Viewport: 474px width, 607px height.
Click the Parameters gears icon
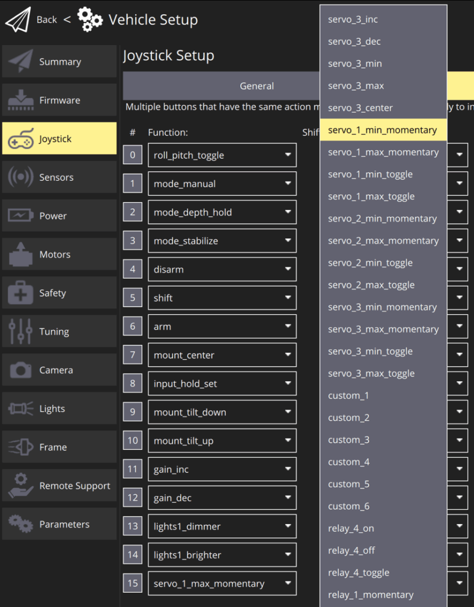click(21, 524)
